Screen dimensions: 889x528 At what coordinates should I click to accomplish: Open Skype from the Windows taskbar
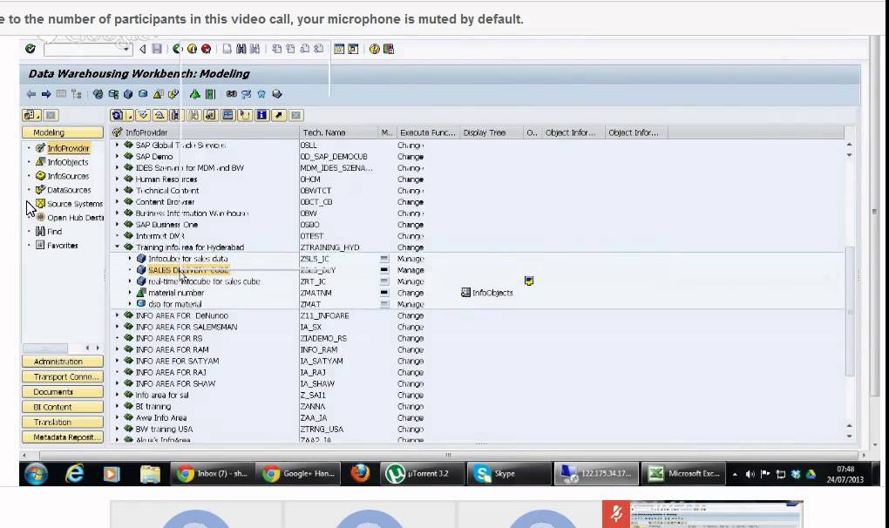click(509, 474)
